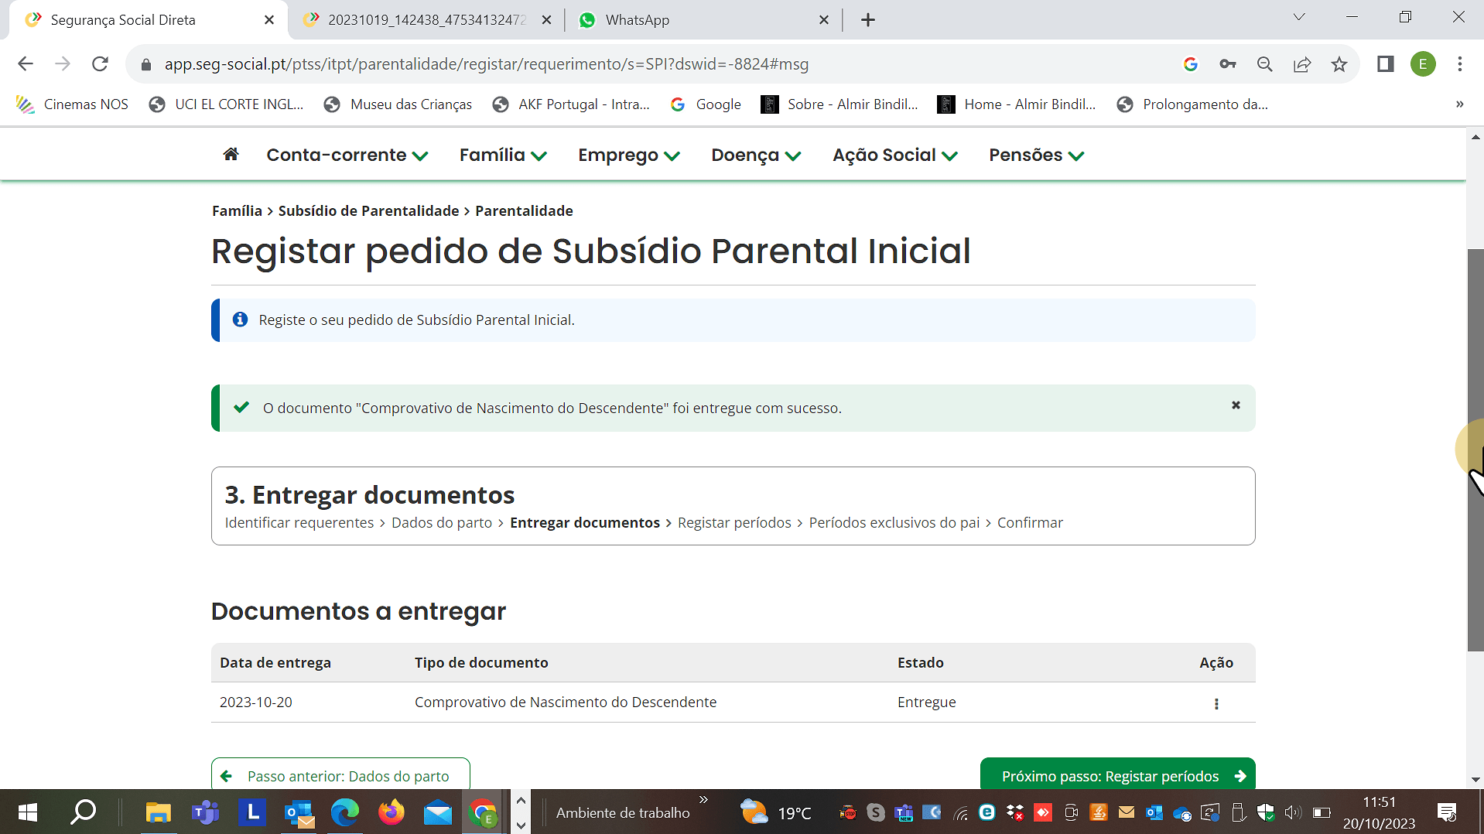
Task: Bookmark this page using the star icon
Action: 1339,64
